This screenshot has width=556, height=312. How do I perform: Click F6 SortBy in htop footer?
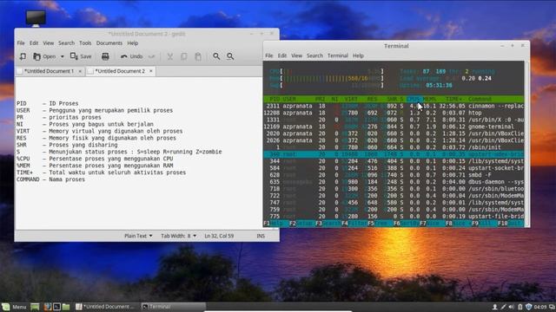[406, 224]
